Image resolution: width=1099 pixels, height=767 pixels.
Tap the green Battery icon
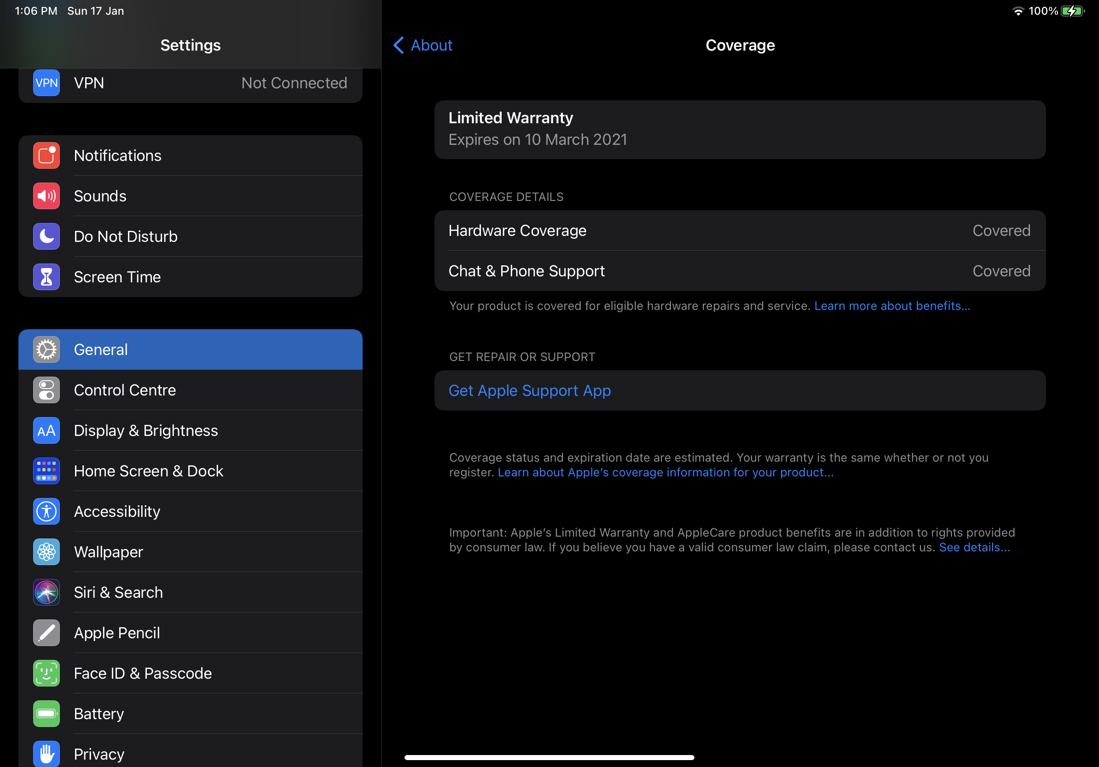click(x=46, y=714)
